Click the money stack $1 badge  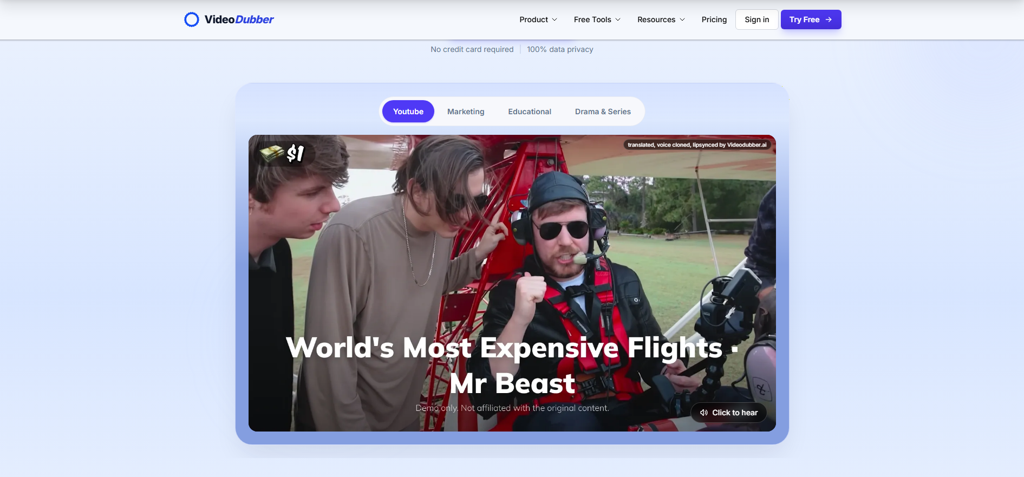click(x=283, y=153)
